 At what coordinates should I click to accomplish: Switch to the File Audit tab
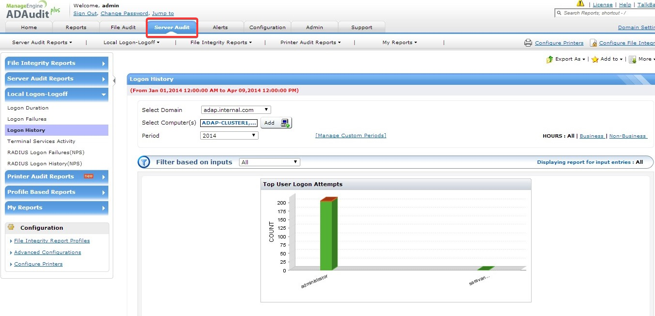pos(123,28)
